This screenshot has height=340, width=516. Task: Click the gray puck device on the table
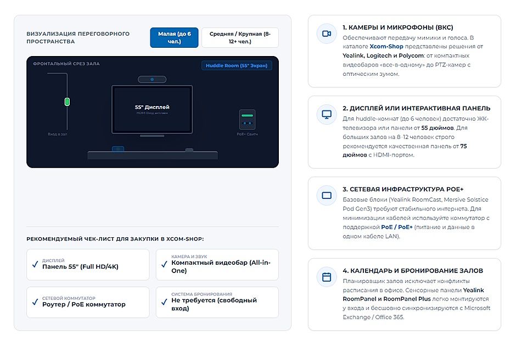189,150
